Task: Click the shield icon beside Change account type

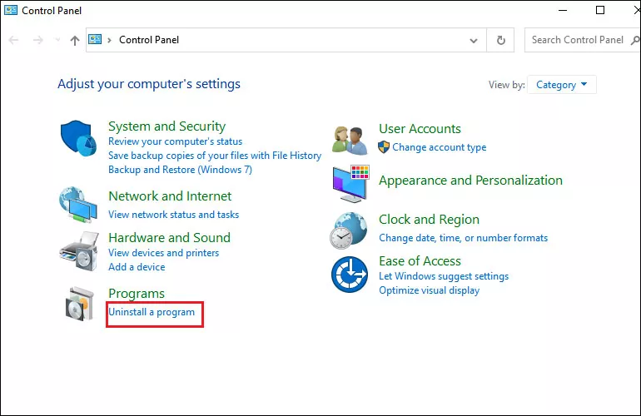Action: pos(384,147)
